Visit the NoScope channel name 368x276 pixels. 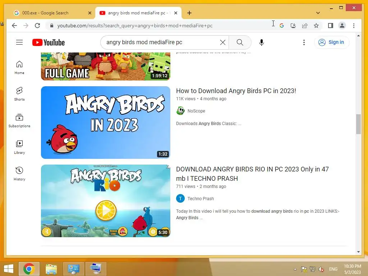pyautogui.click(x=196, y=111)
